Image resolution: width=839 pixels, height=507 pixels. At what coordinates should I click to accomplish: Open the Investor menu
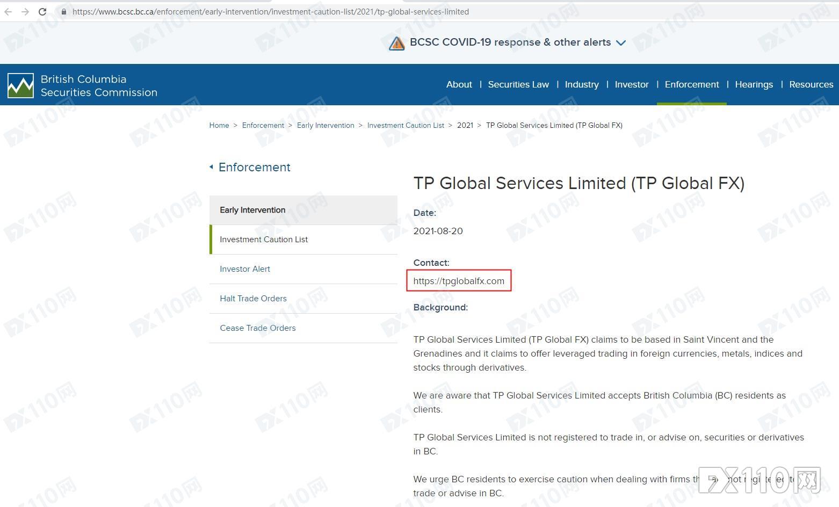tap(632, 84)
